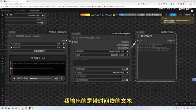Open new browser tab plus button
This screenshot has width=196, height=110.
coord(28,1)
